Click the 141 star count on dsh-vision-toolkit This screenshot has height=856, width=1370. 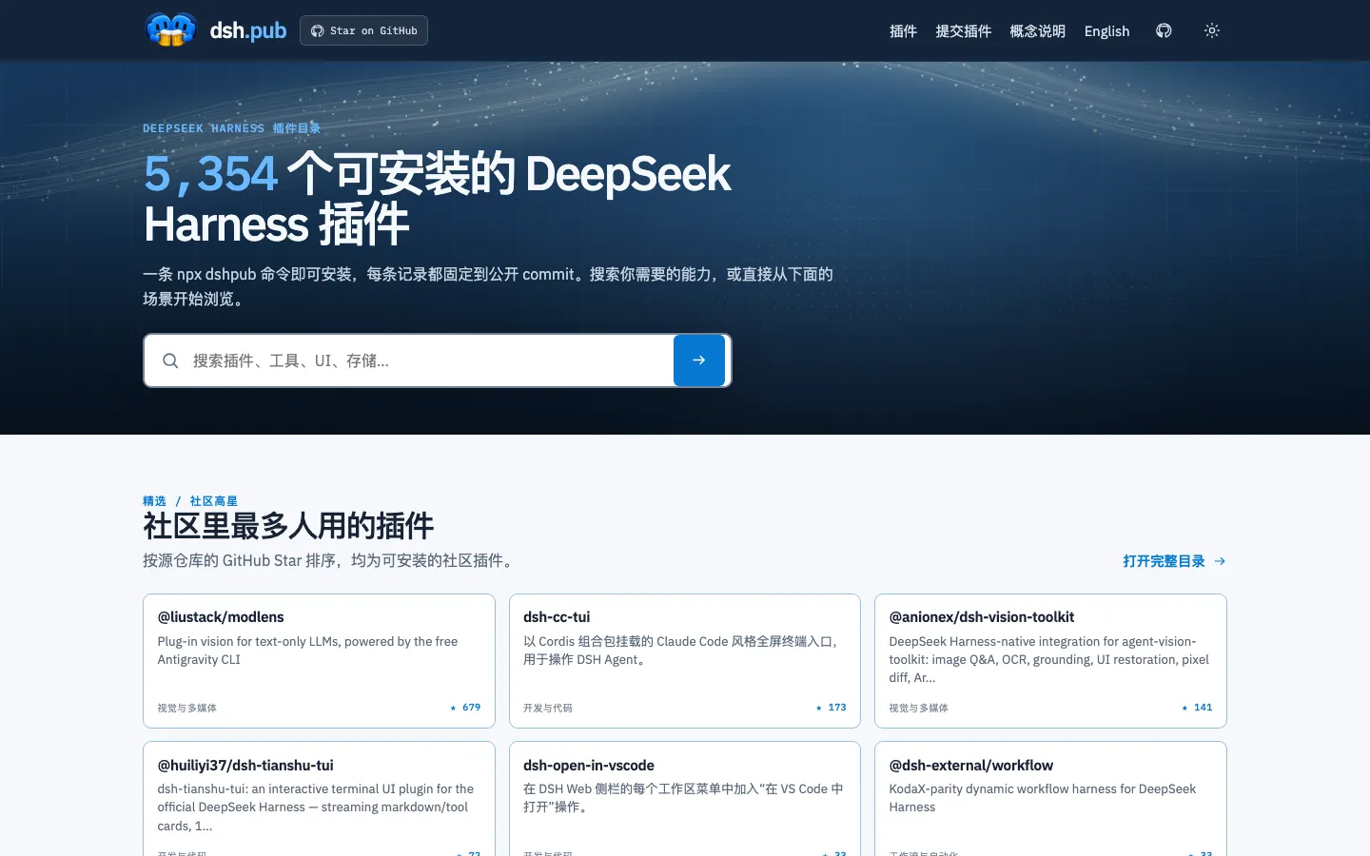pos(1197,708)
